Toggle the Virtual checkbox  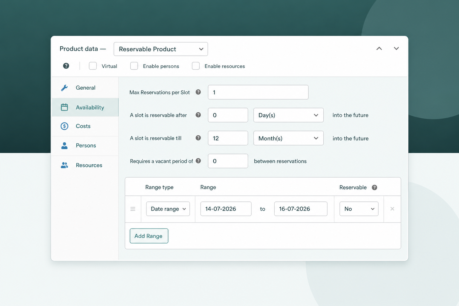pos(93,66)
